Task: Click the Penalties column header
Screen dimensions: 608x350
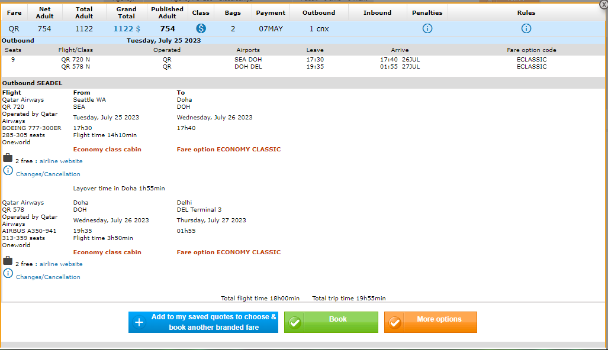Action: [x=427, y=12]
